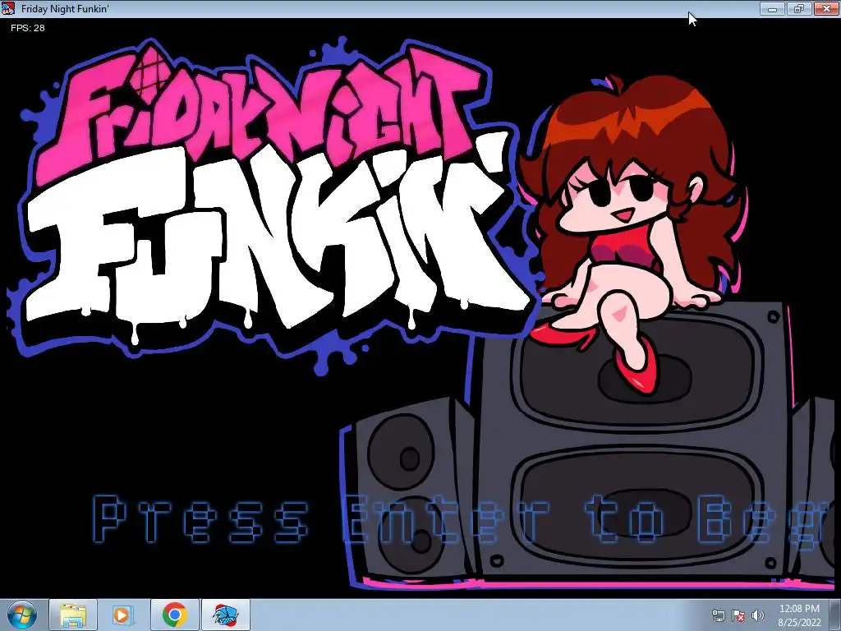Open Google Chrome from the taskbar
841x631 pixels.
(174, 615)
